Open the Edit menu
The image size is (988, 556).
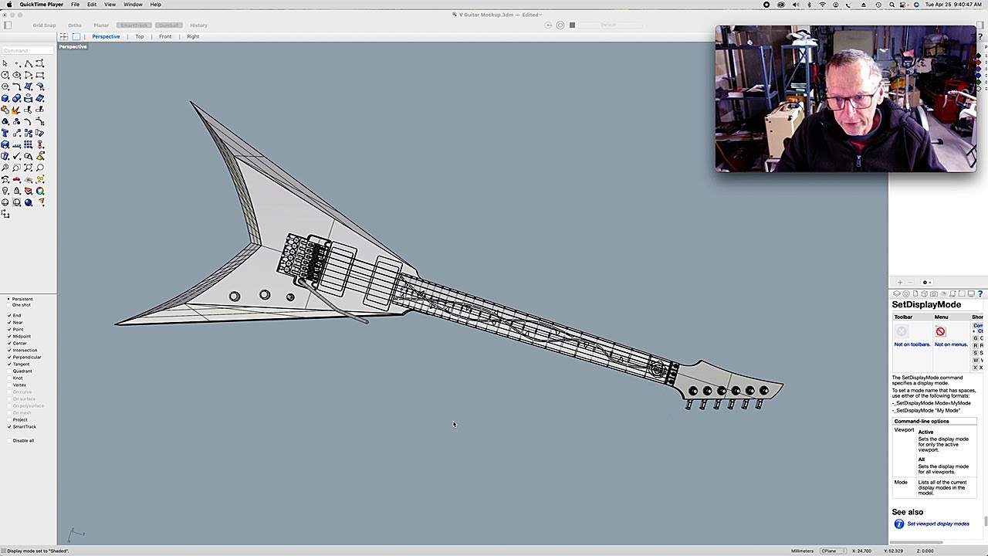92,5
